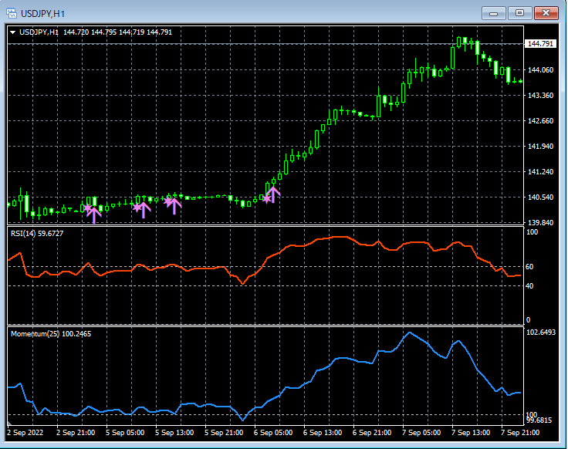Click the first pink buy arrow signal

[93, 213]
